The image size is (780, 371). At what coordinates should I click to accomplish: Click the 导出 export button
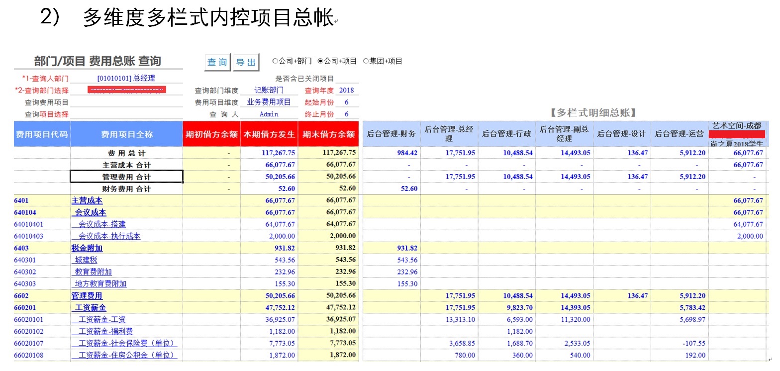[x=246, y=62]
